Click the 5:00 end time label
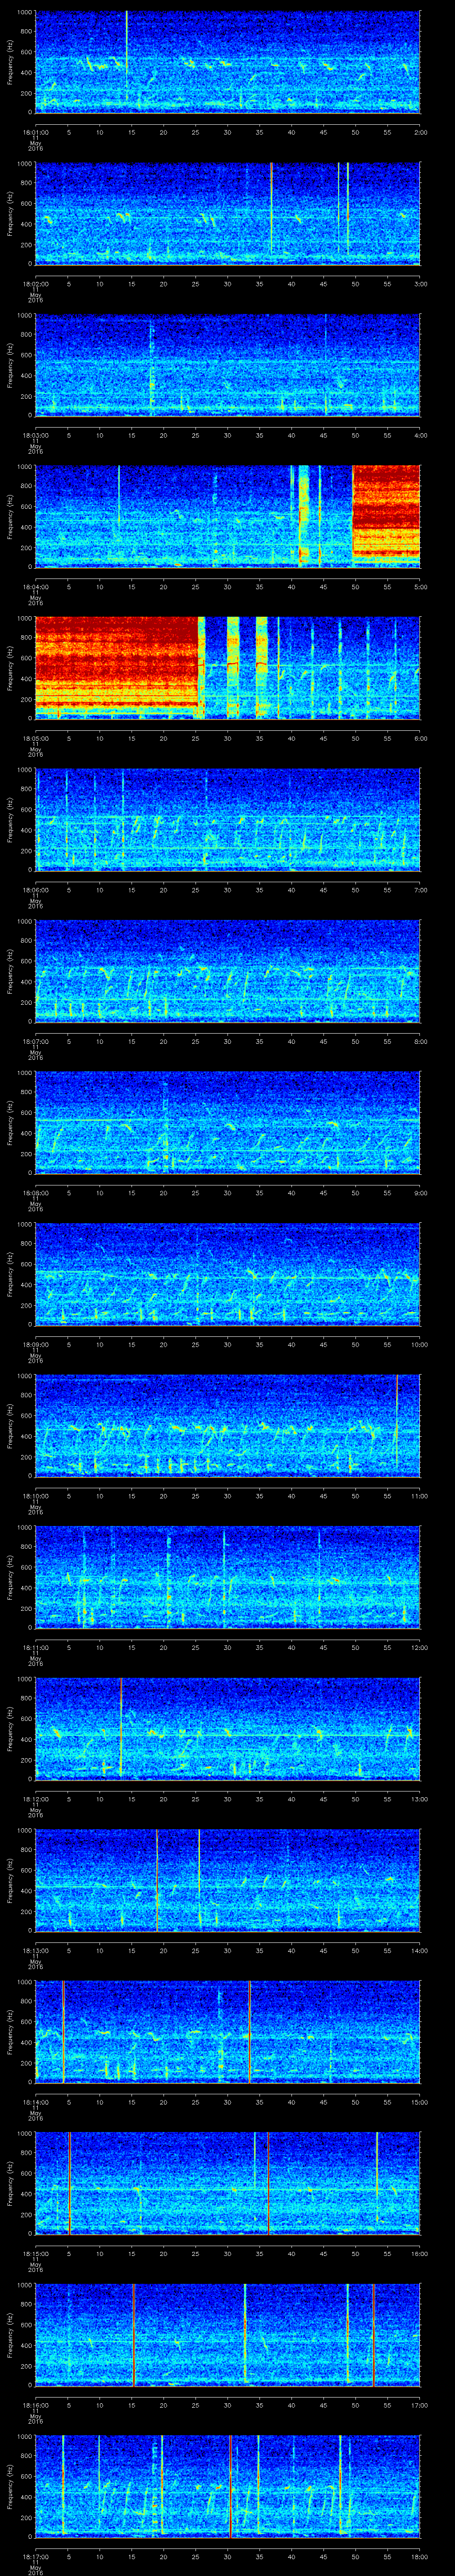The height and width of the screenshot is (2576, 455). click(420, 586)
